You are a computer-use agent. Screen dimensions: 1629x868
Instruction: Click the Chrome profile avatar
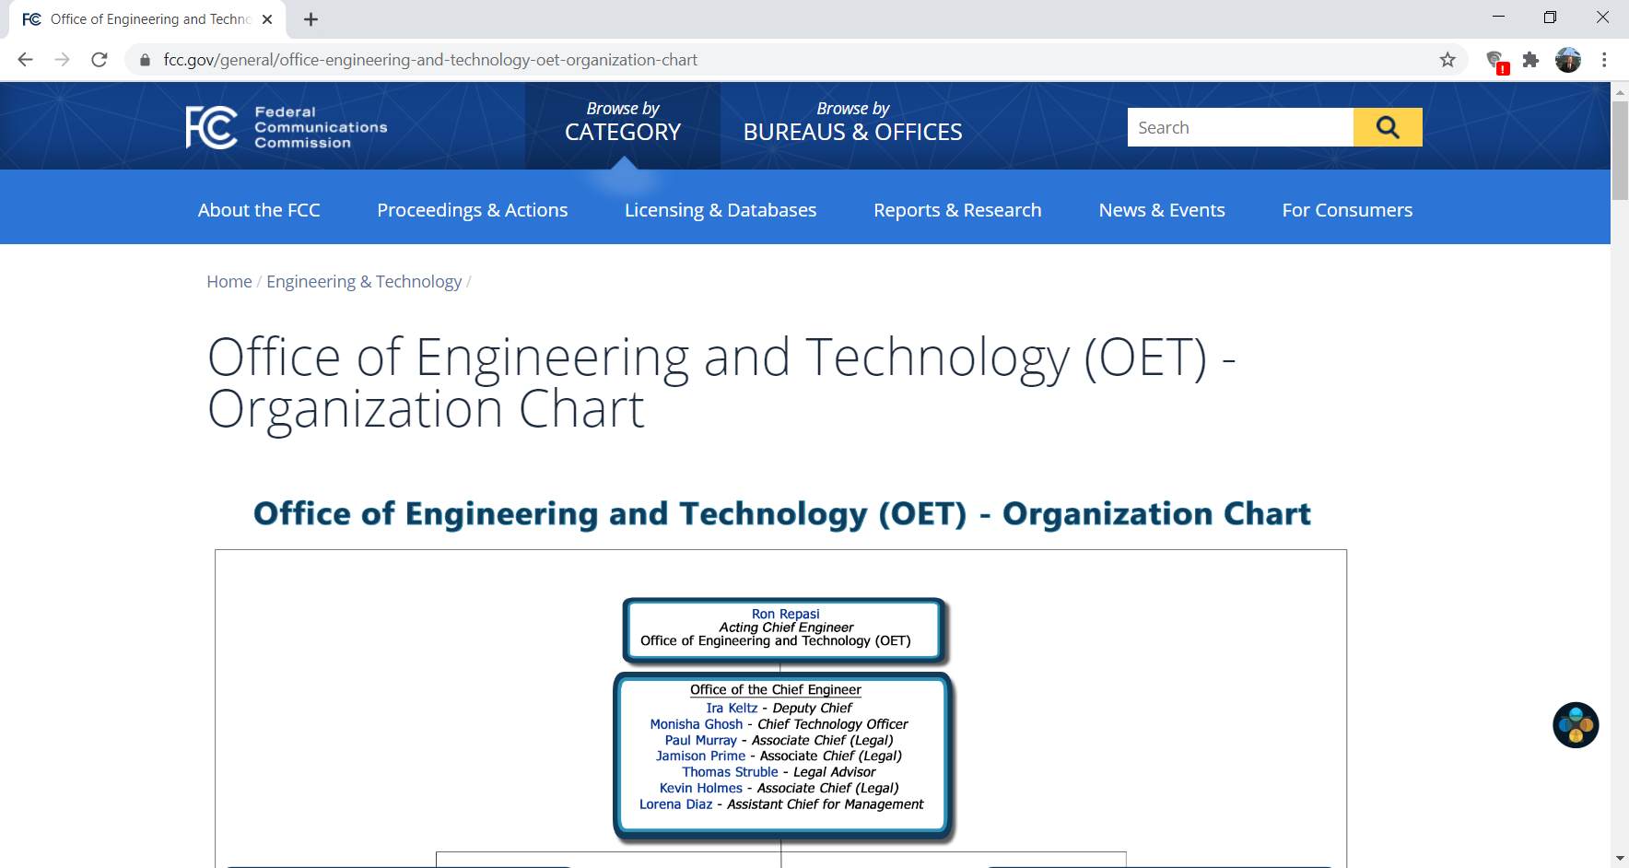(1567, 60)
